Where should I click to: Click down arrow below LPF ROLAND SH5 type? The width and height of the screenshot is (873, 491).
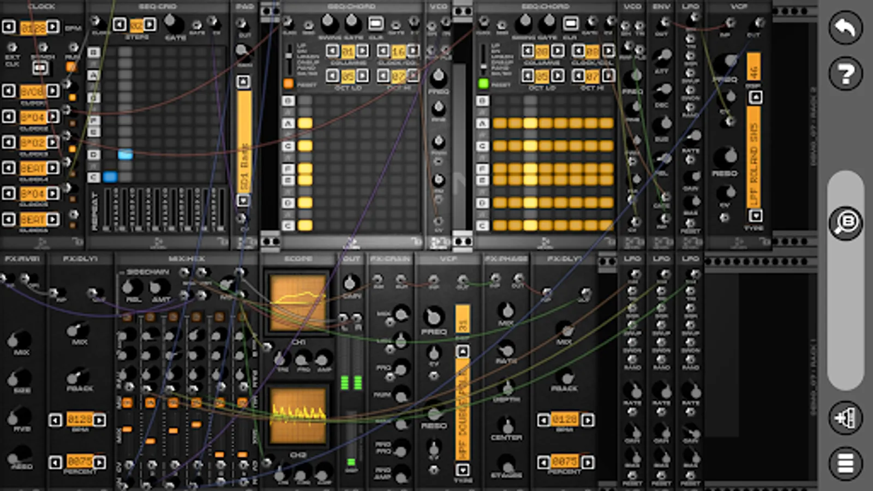pyautogui.click(x=755, y=215)
